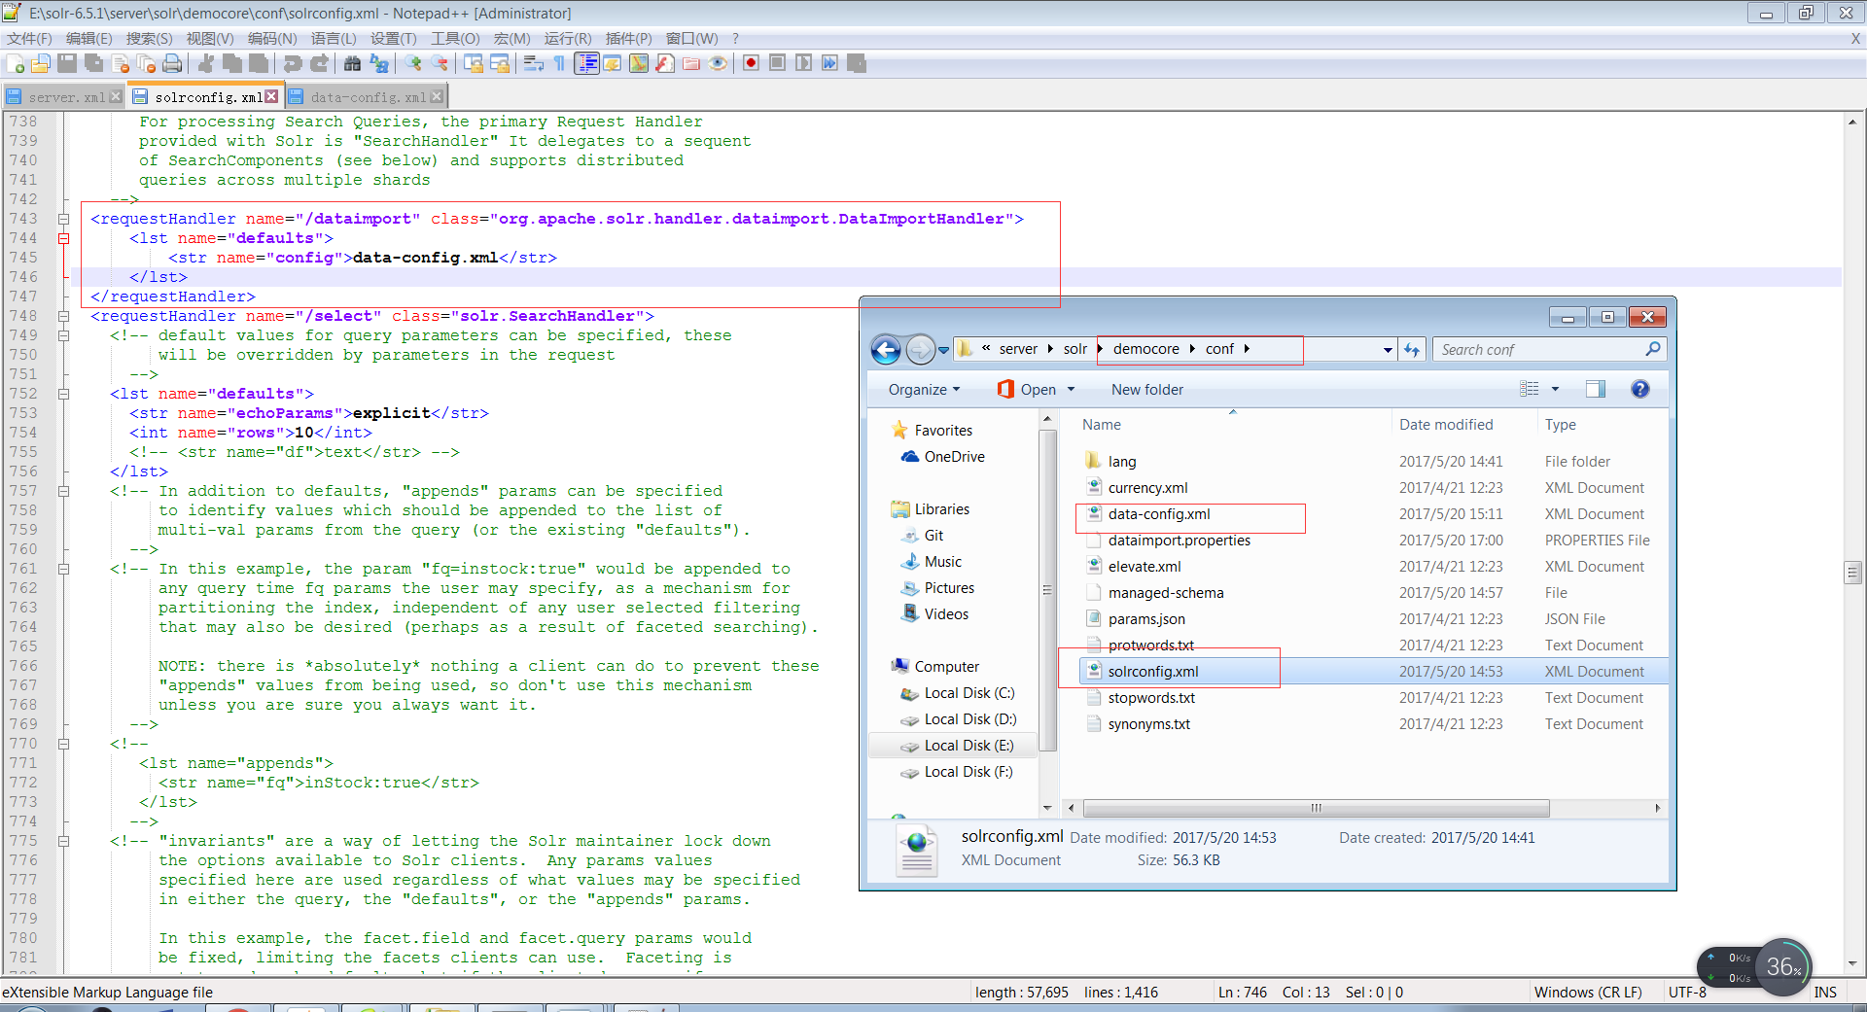Expand the address bar history dropdown
The image size is (1867, 1012).
tap(1388, 350)
